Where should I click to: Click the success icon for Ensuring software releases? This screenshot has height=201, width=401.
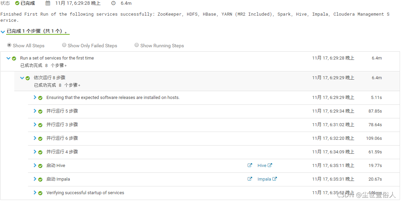(40, 98)
